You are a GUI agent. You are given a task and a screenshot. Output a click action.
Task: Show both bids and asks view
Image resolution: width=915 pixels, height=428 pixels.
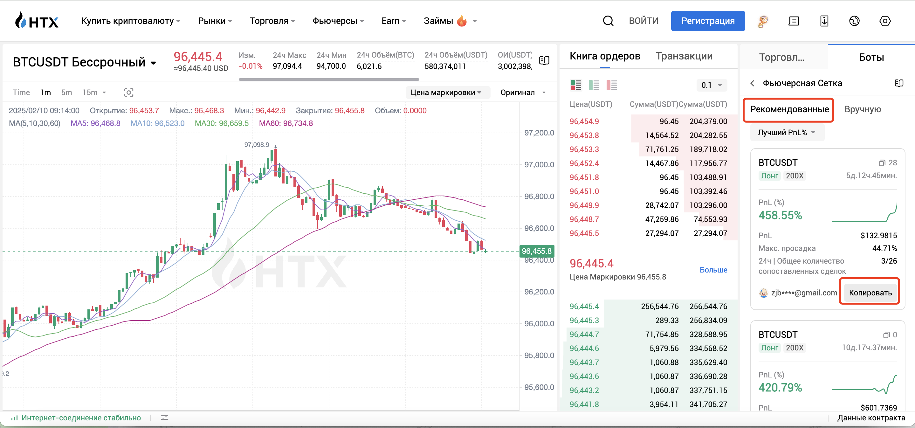coord(576,85)
